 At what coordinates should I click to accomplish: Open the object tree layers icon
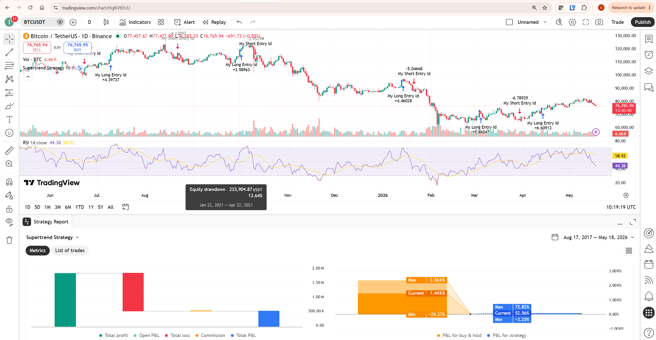pos(649,71)
